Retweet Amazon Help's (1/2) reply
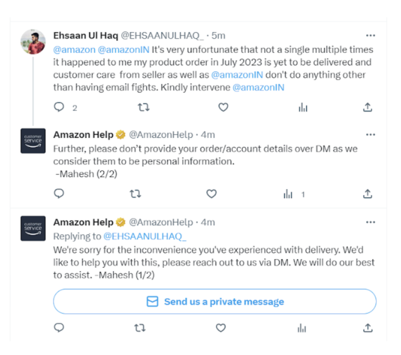Screen dimensions: 401x355 pos(140,328)
